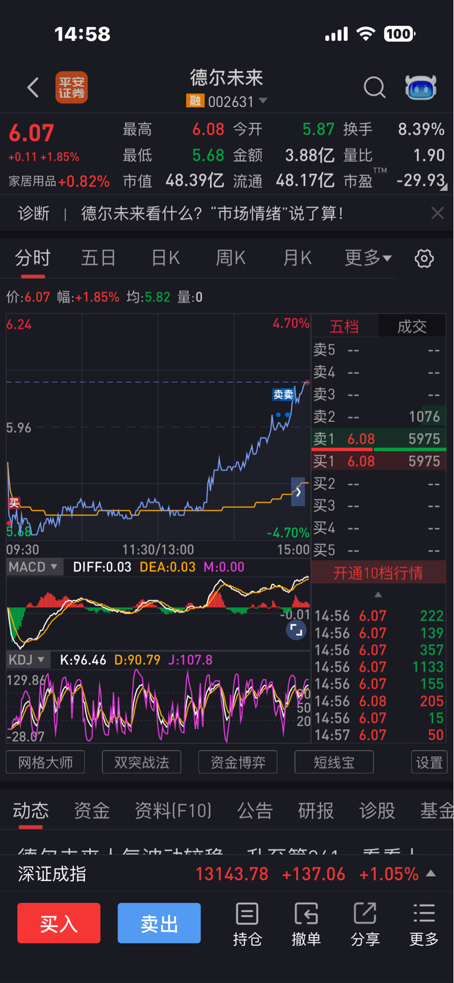Switch to 月K chart tab
The width and height of the screenshot is (454, 983).
point(297,258)
